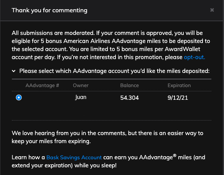Open the Bask Savings Account link

click(x=74, y=157)
